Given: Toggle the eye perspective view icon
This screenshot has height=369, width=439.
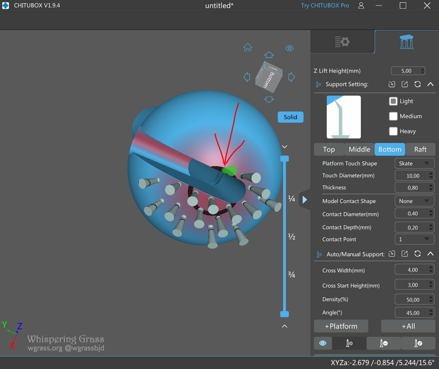Looking at the screenshot, I should point(289,48).
